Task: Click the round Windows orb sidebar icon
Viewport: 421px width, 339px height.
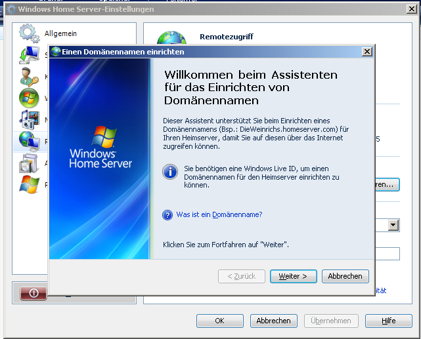Action: pyautogui.click(x=28, y=98)
